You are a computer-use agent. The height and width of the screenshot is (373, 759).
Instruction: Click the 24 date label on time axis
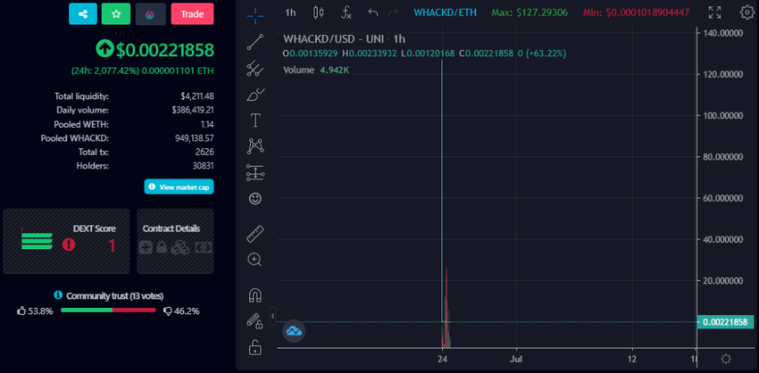tap(442, 359)
